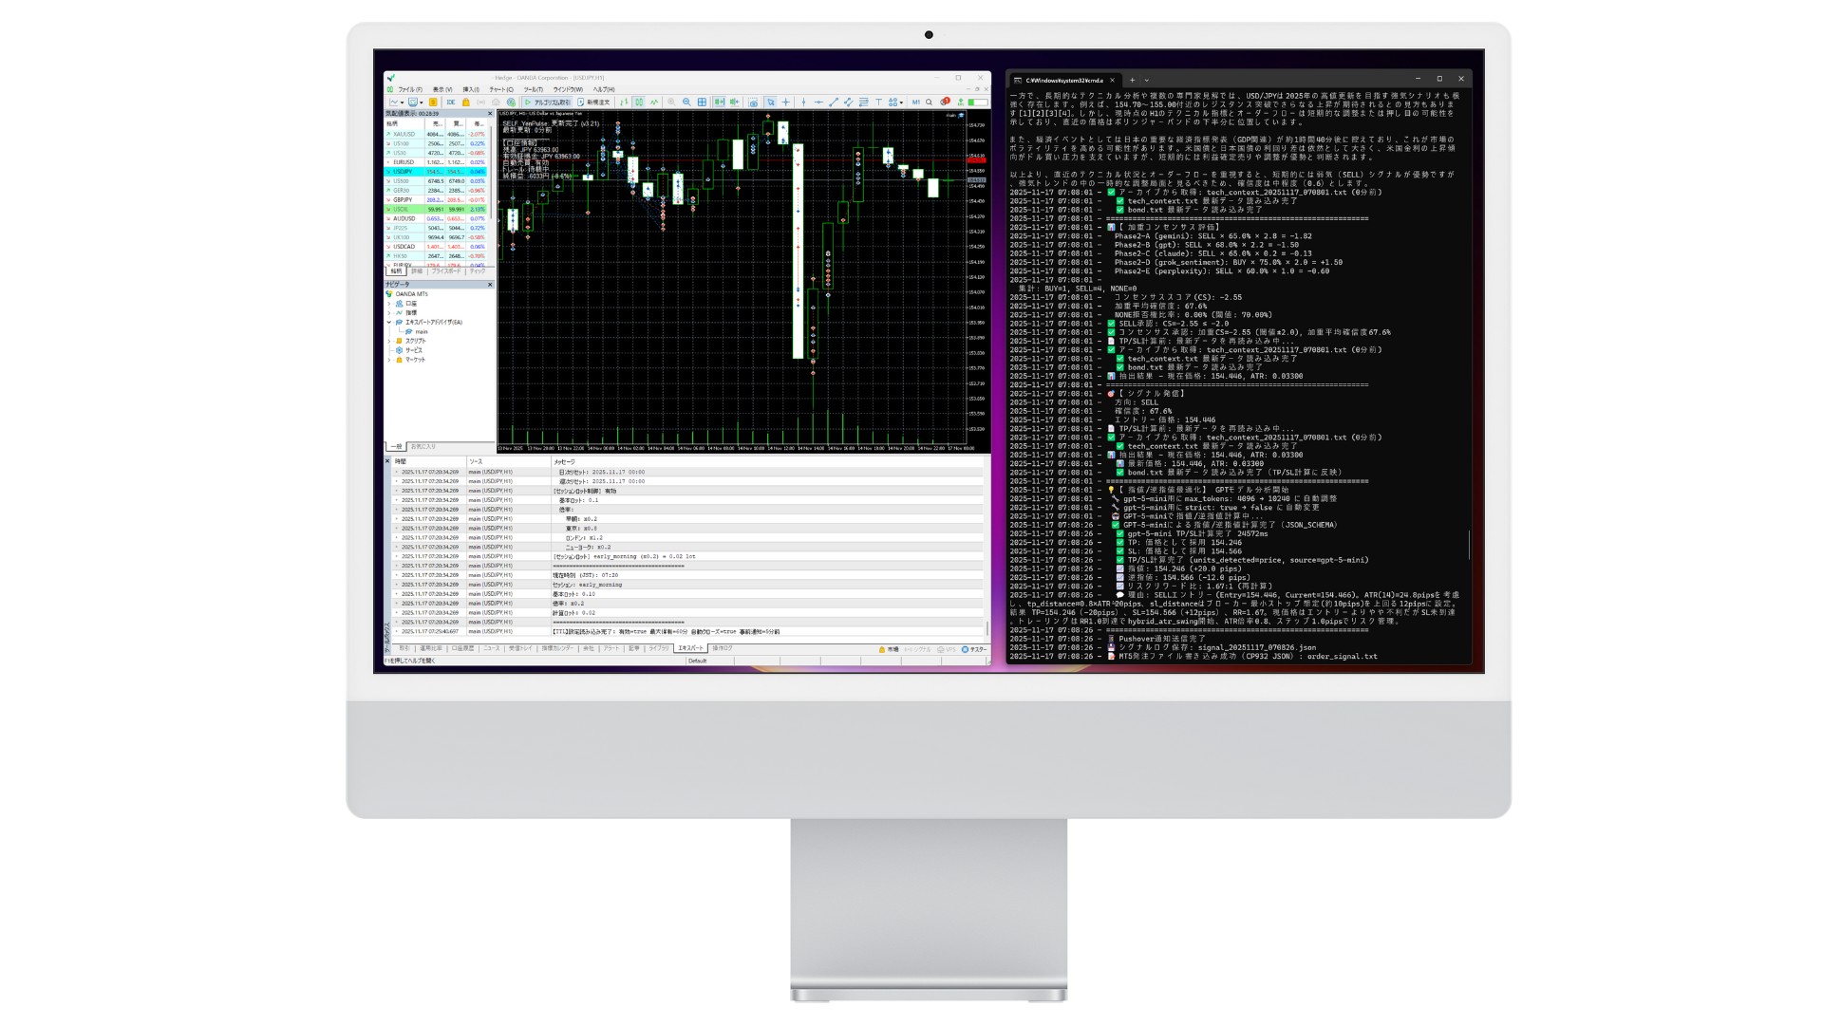Click the connection status bar indicator in toolbar
The image size is (1823, 1025).
pyautogui.click(x=978, y=102)
